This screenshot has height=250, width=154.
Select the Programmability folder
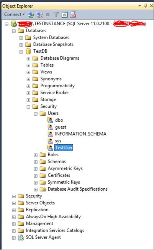(57, 86)
